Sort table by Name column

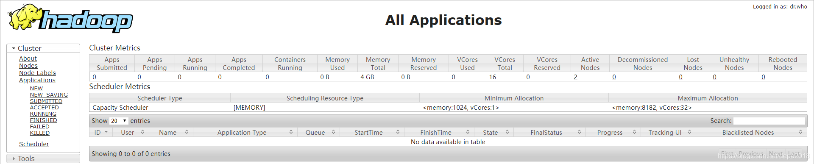coord(171,133)
